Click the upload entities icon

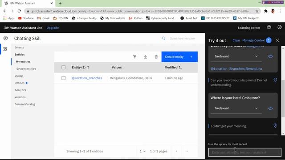coord(134,57)
